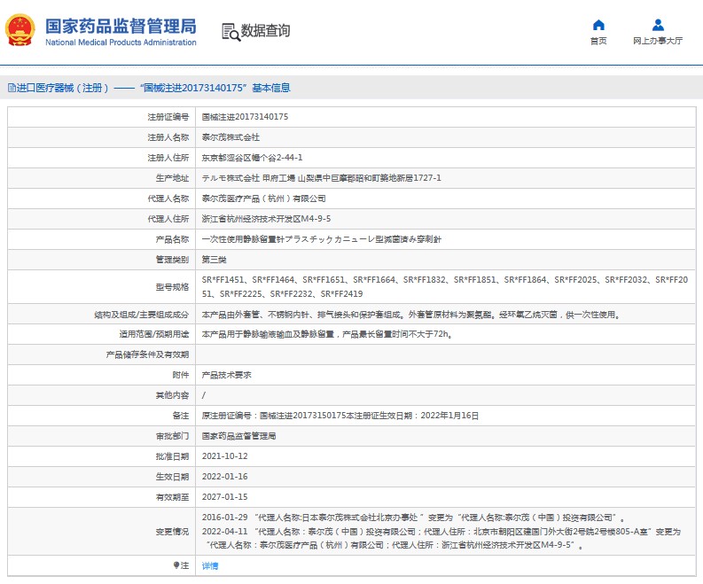Image resolution: width=703 pixels, height=584 pixels.
Task: Click the 注册证编号 row label
Action: [x=168, y=116]
